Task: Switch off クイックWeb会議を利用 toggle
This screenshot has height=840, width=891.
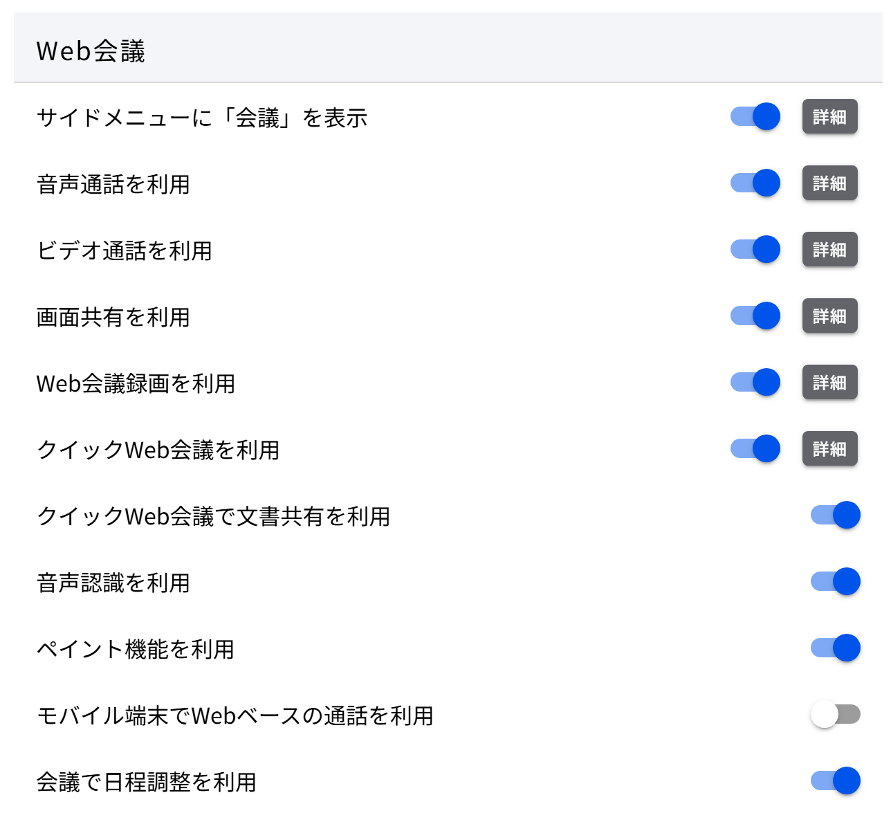Action: tap(755, 448)
